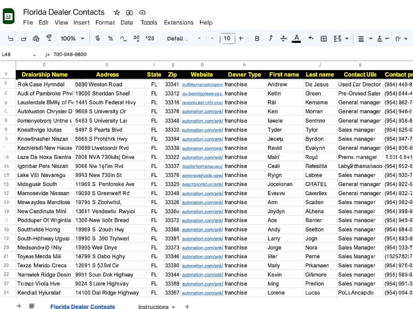Image resolution: width=413 pixels, height=309 pixels.
Task: Open website link in Lake Vifi Navaregu row
Action: click(202, 175)
